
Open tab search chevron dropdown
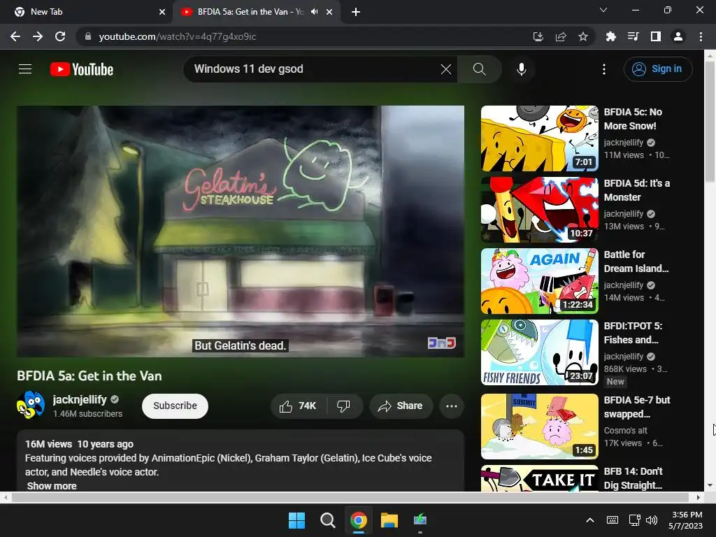tap(603, 10)
